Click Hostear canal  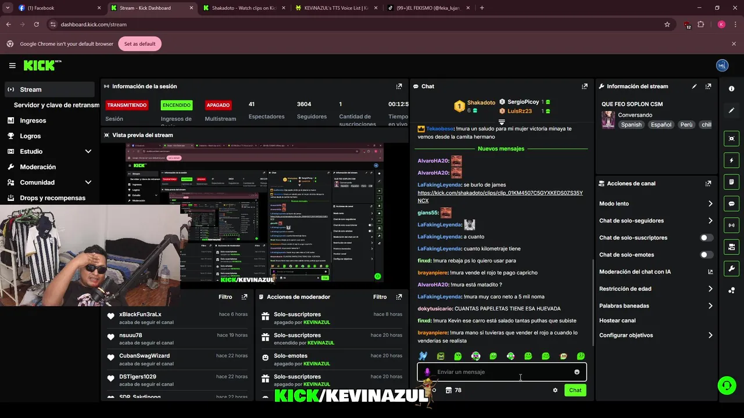click(x=617, y=320)
